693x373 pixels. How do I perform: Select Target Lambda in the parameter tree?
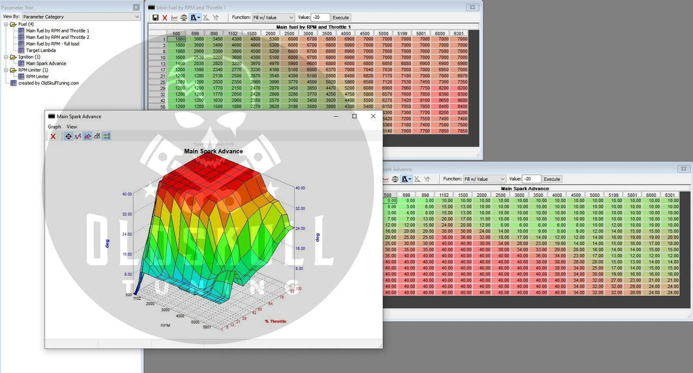[41, 50]
